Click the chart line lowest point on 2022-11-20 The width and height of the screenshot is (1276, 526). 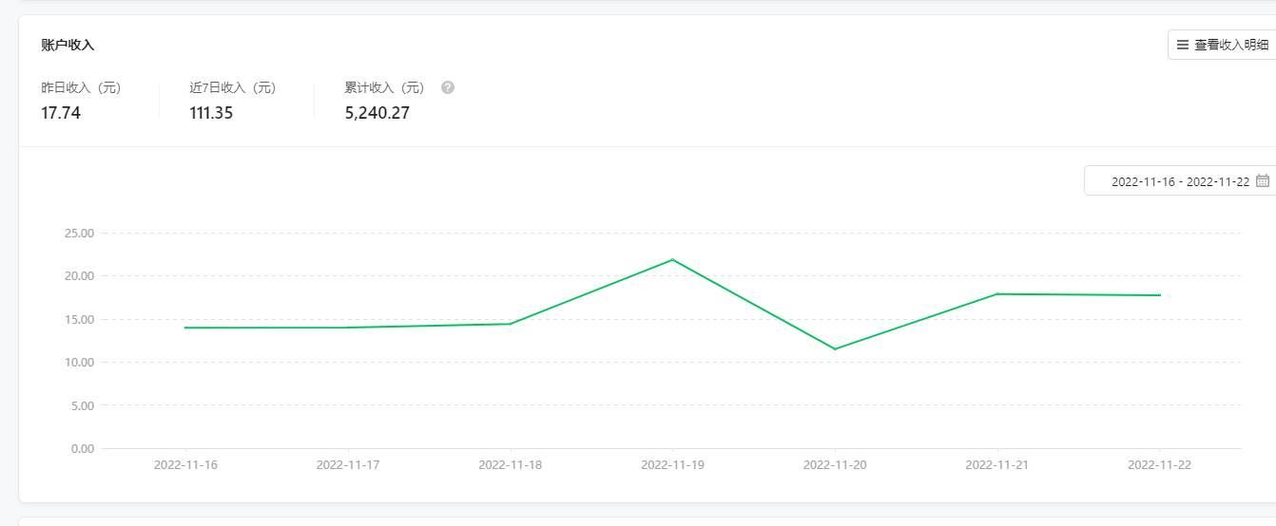(835, 349)
